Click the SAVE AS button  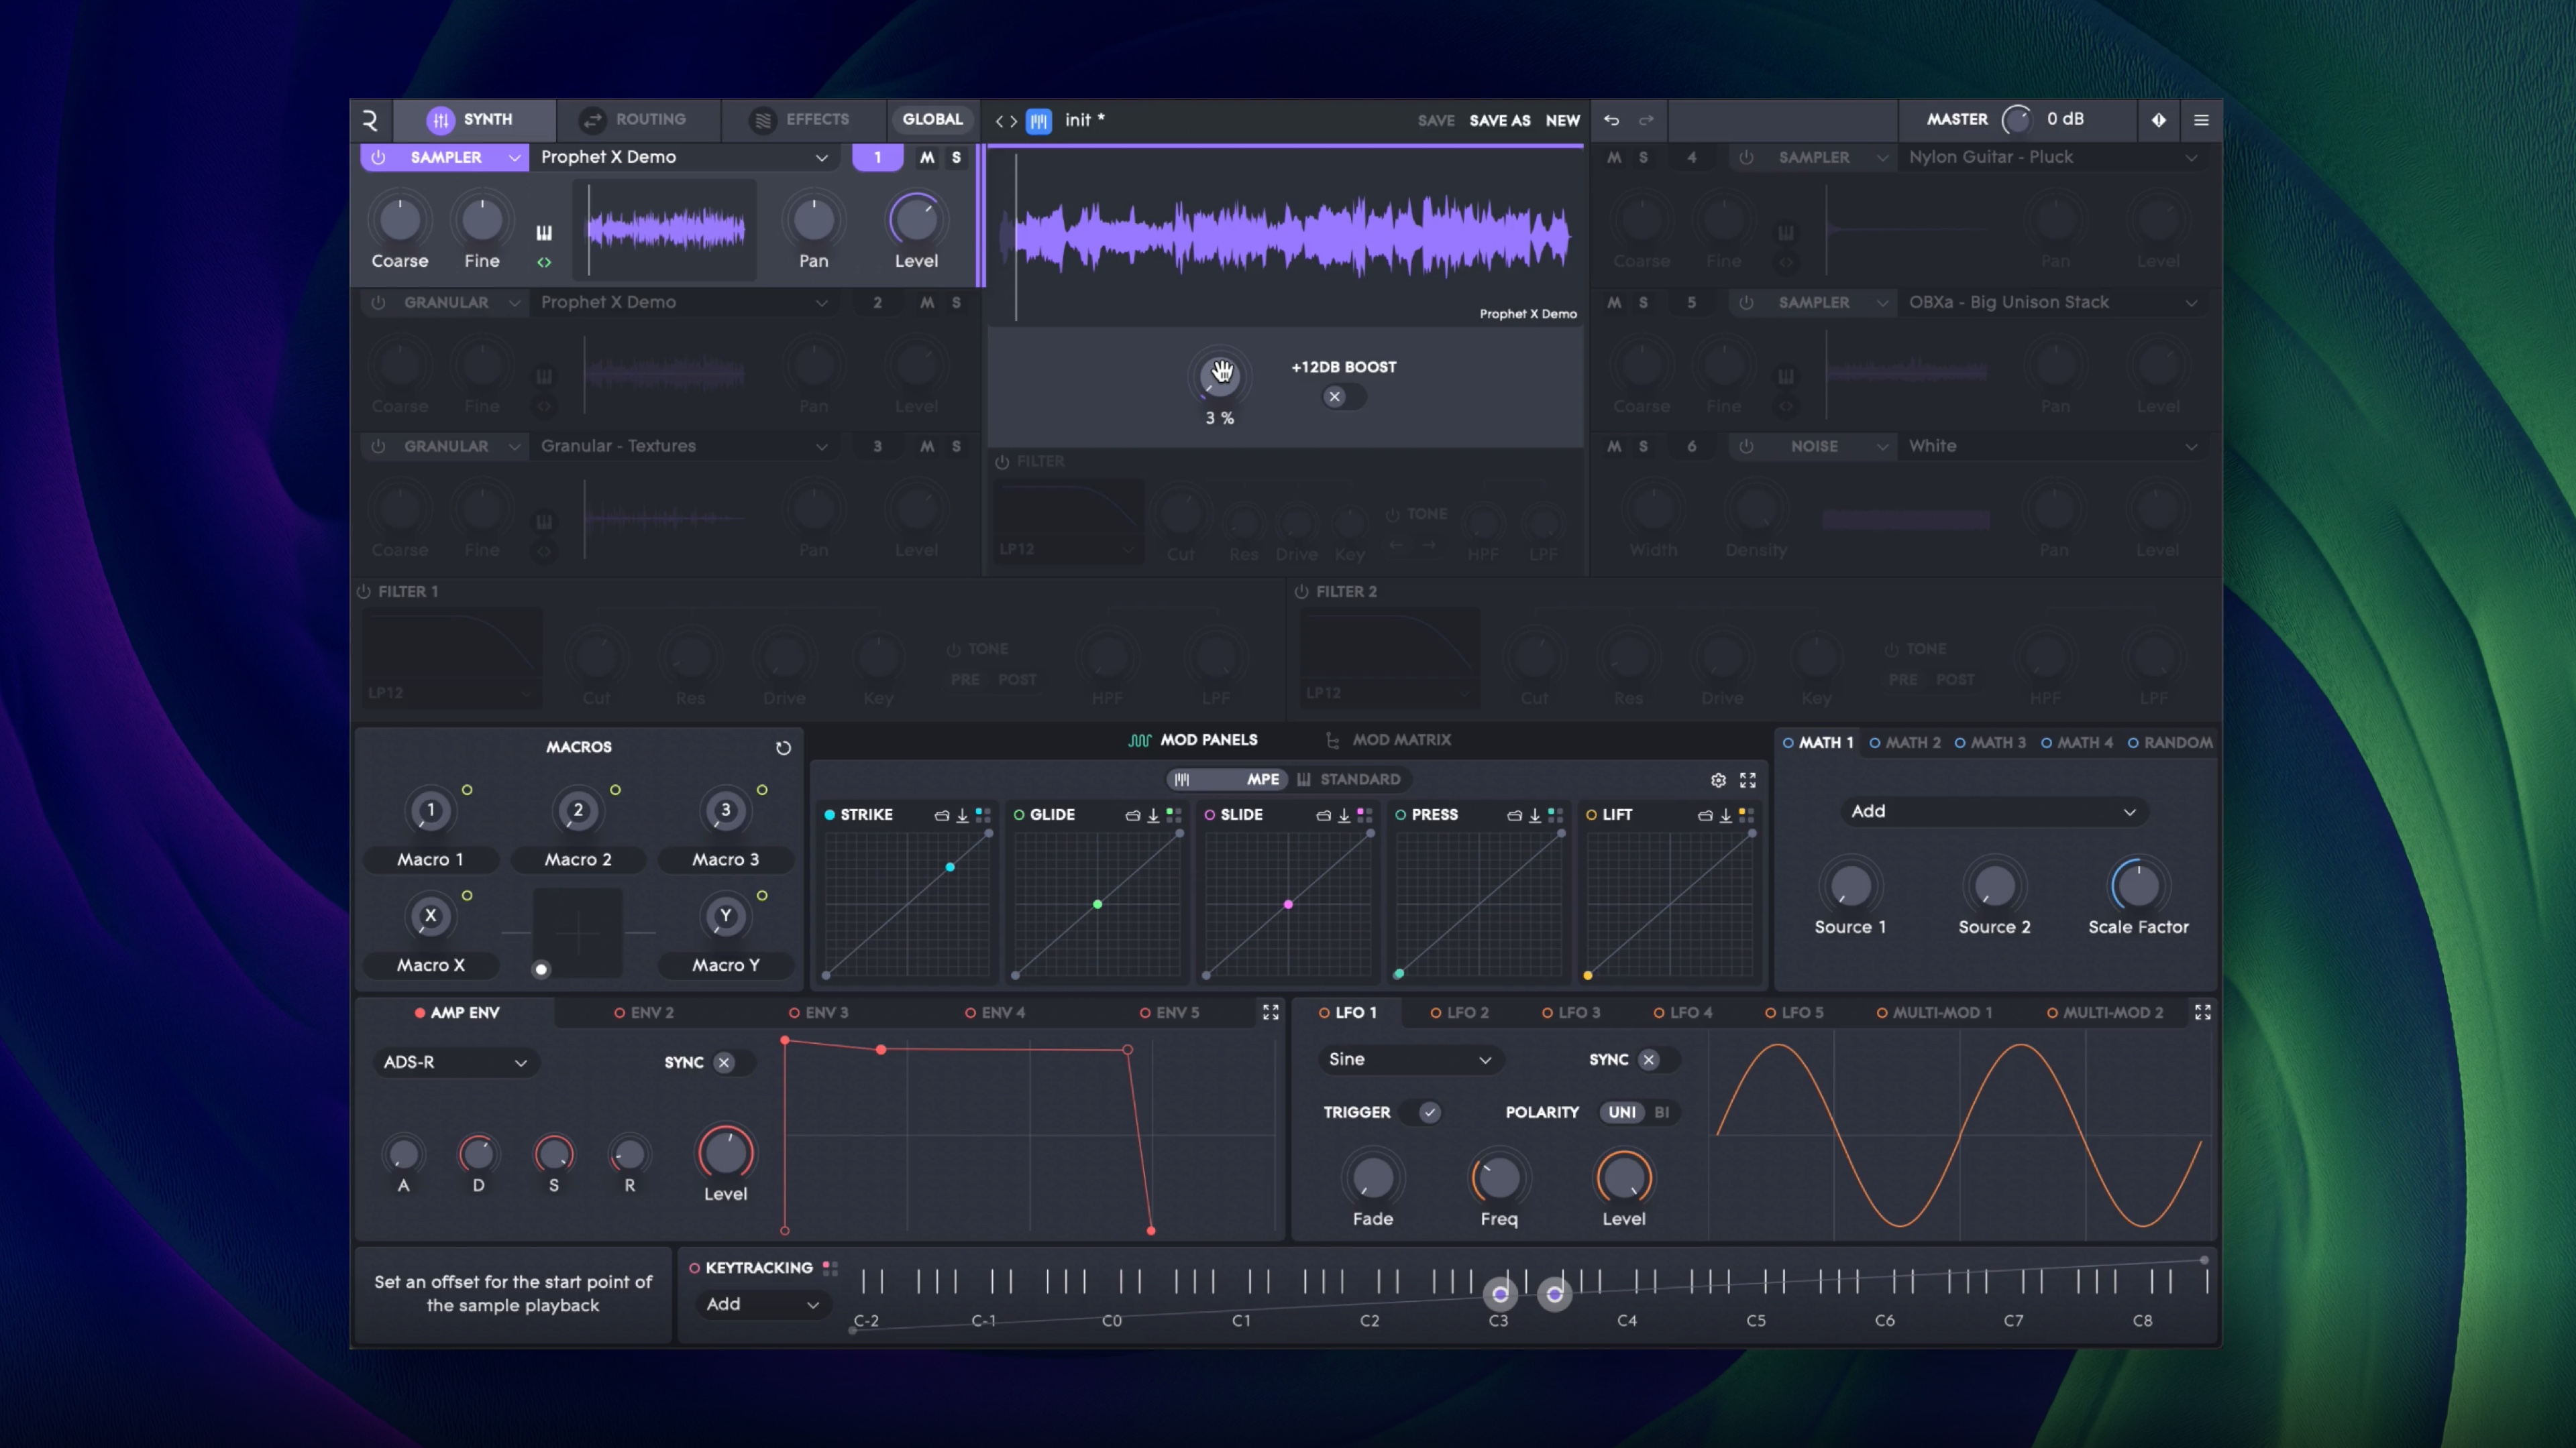pos(1499,121)
